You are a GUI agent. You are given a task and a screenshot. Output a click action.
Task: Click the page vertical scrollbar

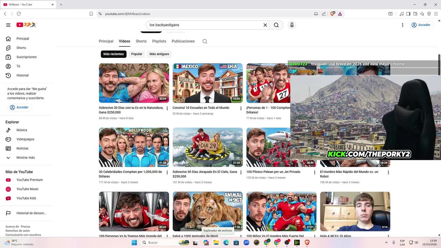click(x=439, y=65)
